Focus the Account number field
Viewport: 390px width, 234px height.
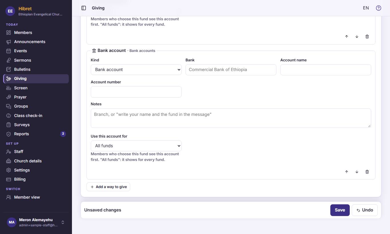click(136, 92)
